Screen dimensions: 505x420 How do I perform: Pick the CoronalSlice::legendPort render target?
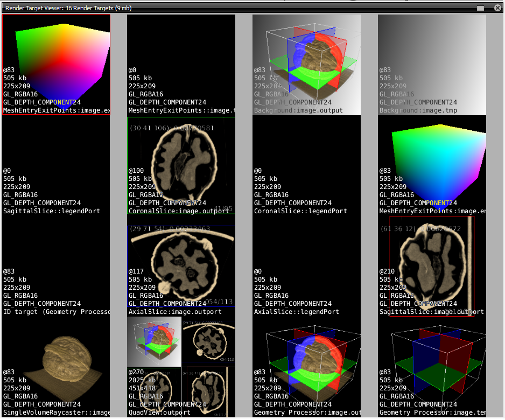(x=306, y=165)
